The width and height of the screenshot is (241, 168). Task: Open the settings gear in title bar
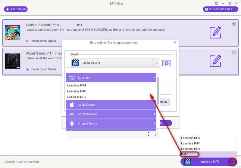click(x=216, y=3)
